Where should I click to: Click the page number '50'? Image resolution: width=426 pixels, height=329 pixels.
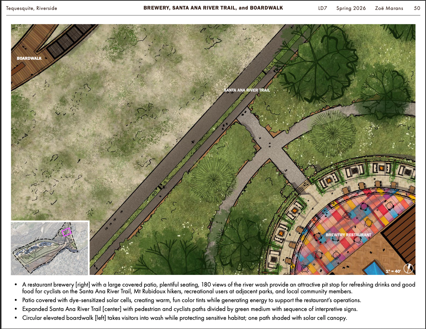(417, 8)
